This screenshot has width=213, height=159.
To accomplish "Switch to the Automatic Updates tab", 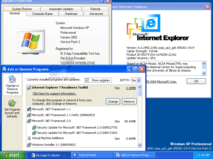I will [61, 9].
